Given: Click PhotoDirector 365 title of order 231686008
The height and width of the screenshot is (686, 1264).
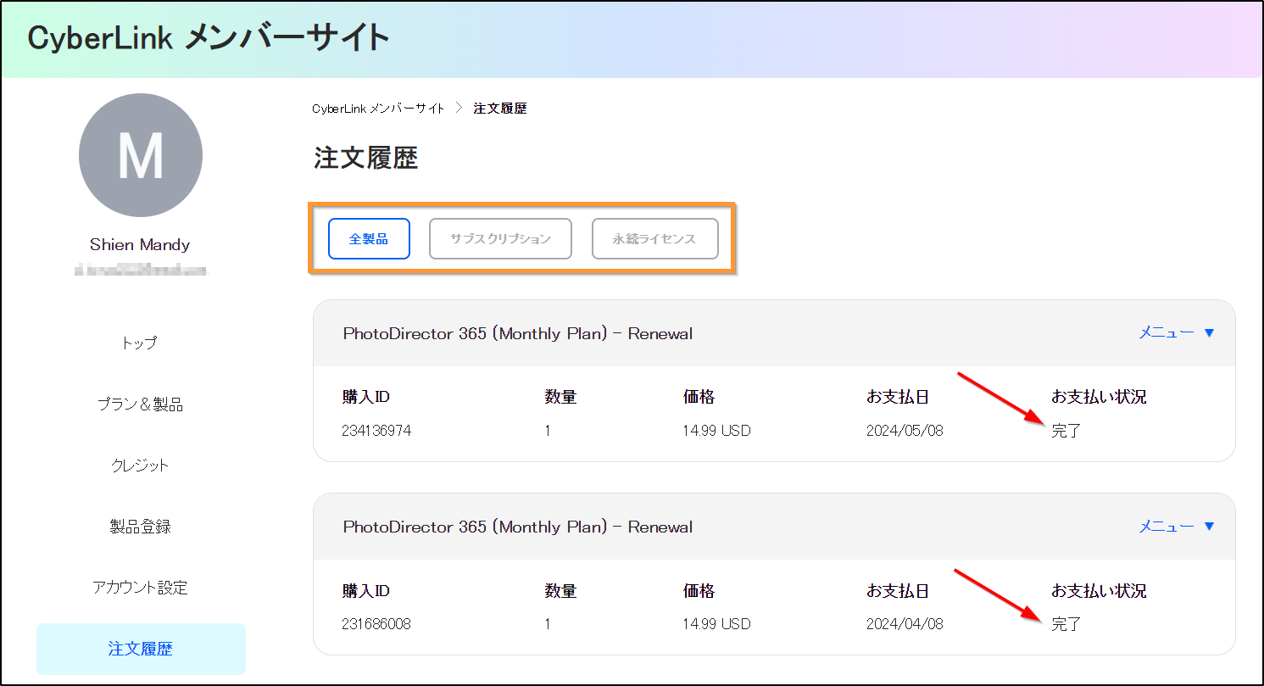Looking at the screenshot, I should [x=518, y=527].
